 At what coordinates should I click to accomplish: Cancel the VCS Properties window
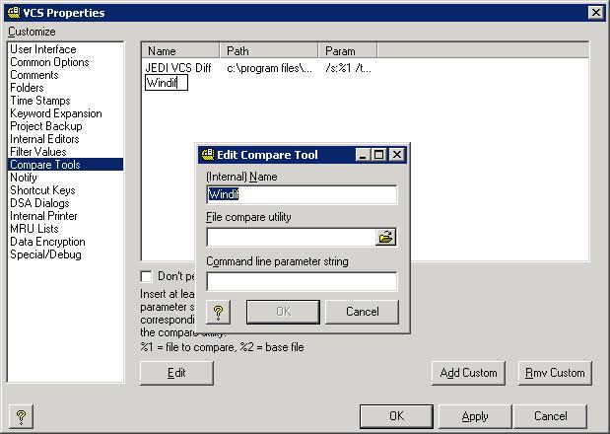[x=550, y=416]
